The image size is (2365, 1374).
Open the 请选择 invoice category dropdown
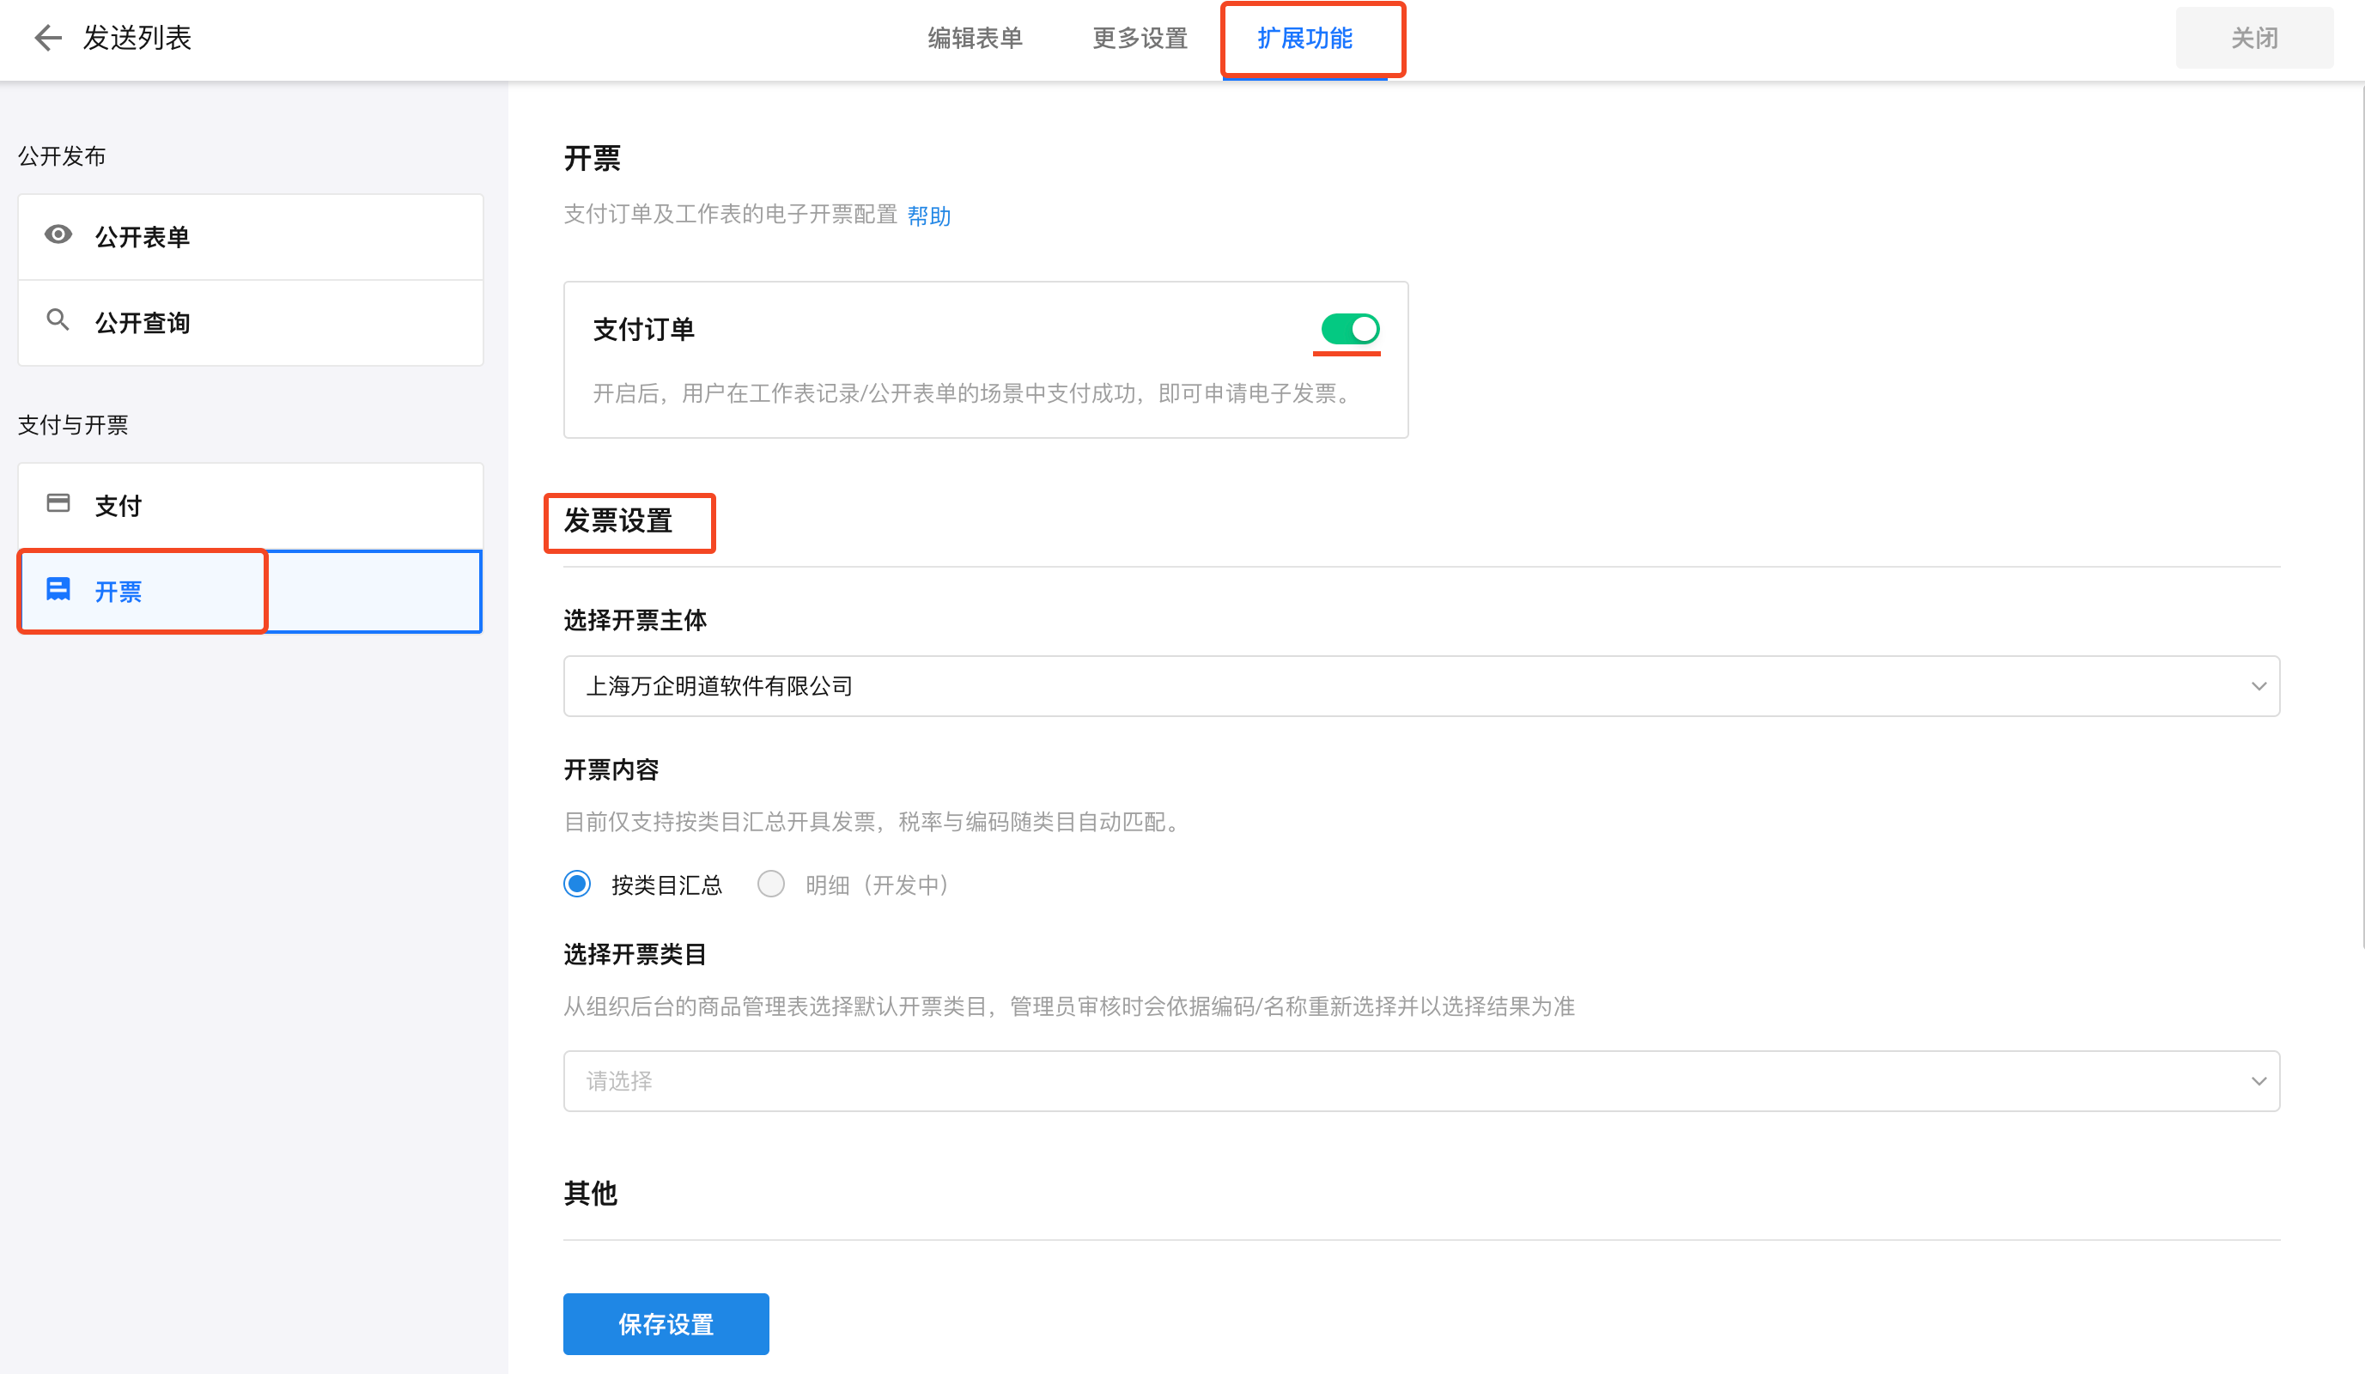click(1407, 1081)
